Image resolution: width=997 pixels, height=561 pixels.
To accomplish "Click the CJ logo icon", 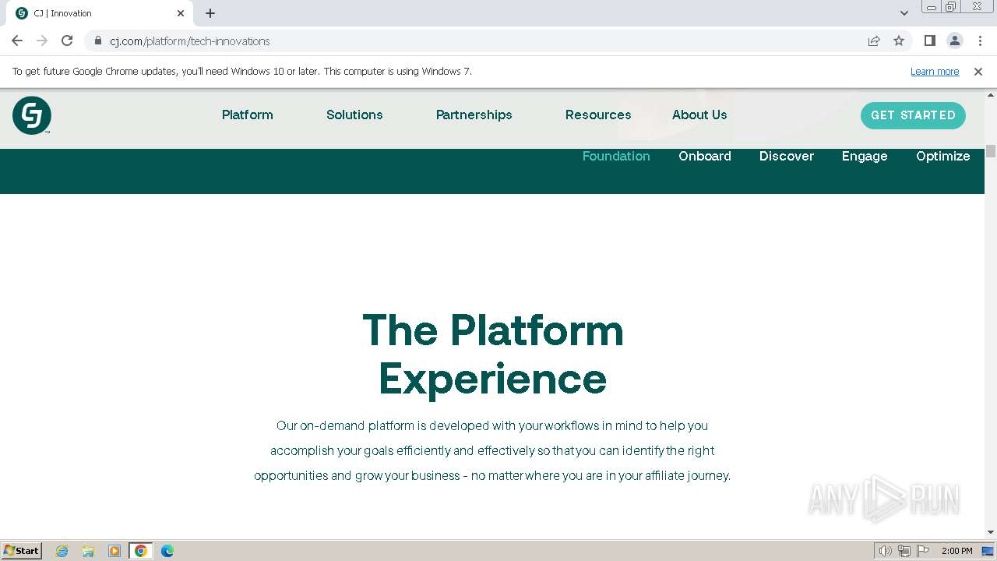I will (32, 115).
